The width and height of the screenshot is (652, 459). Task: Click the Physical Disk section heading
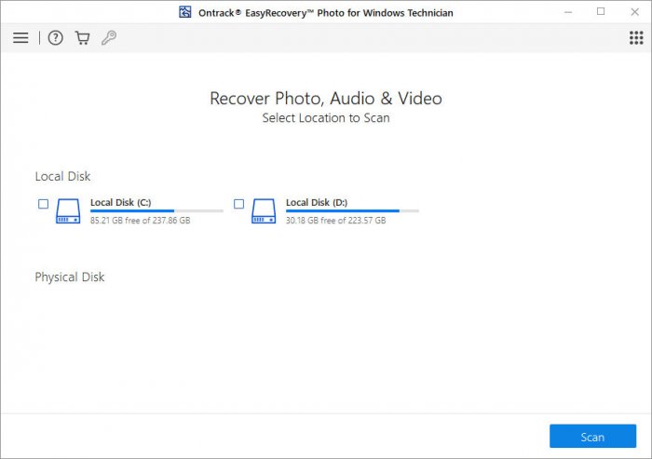(x=70, y=277)
